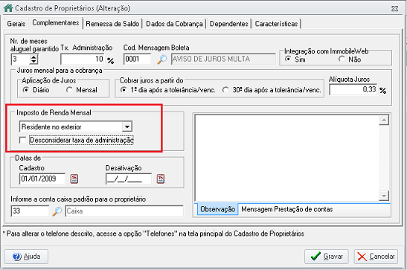Screen dimensions: 407x270
Task: Open Ajuda help button
Action: [x=26, y=257]
